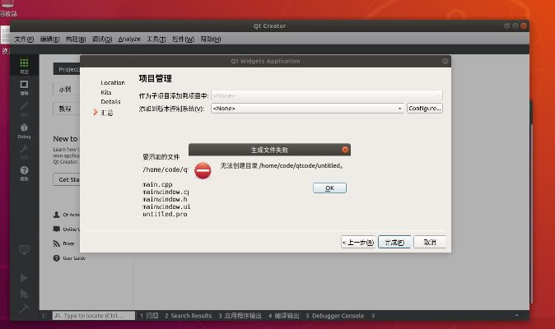Select the Debug mode bug icon
The image size is (555, 329).
click(24, 129)
